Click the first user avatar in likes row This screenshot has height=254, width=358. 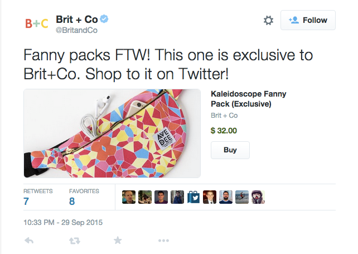pyautogui.click(x=129, y=197)
